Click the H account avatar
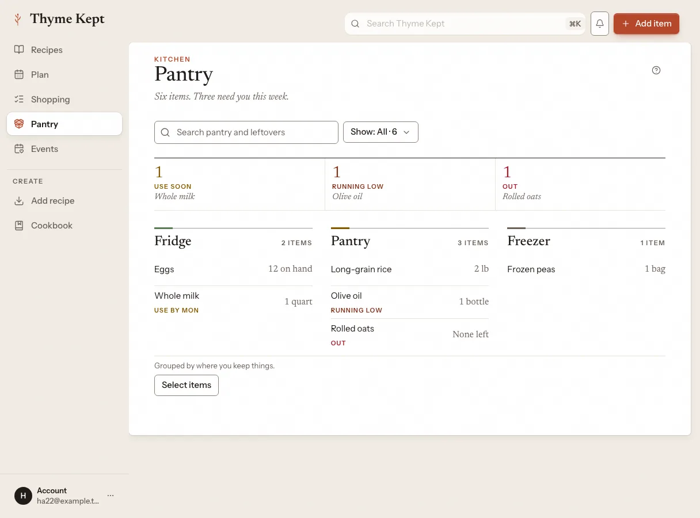Viewport: 700px width, 518px height. [x=23, y=496]
